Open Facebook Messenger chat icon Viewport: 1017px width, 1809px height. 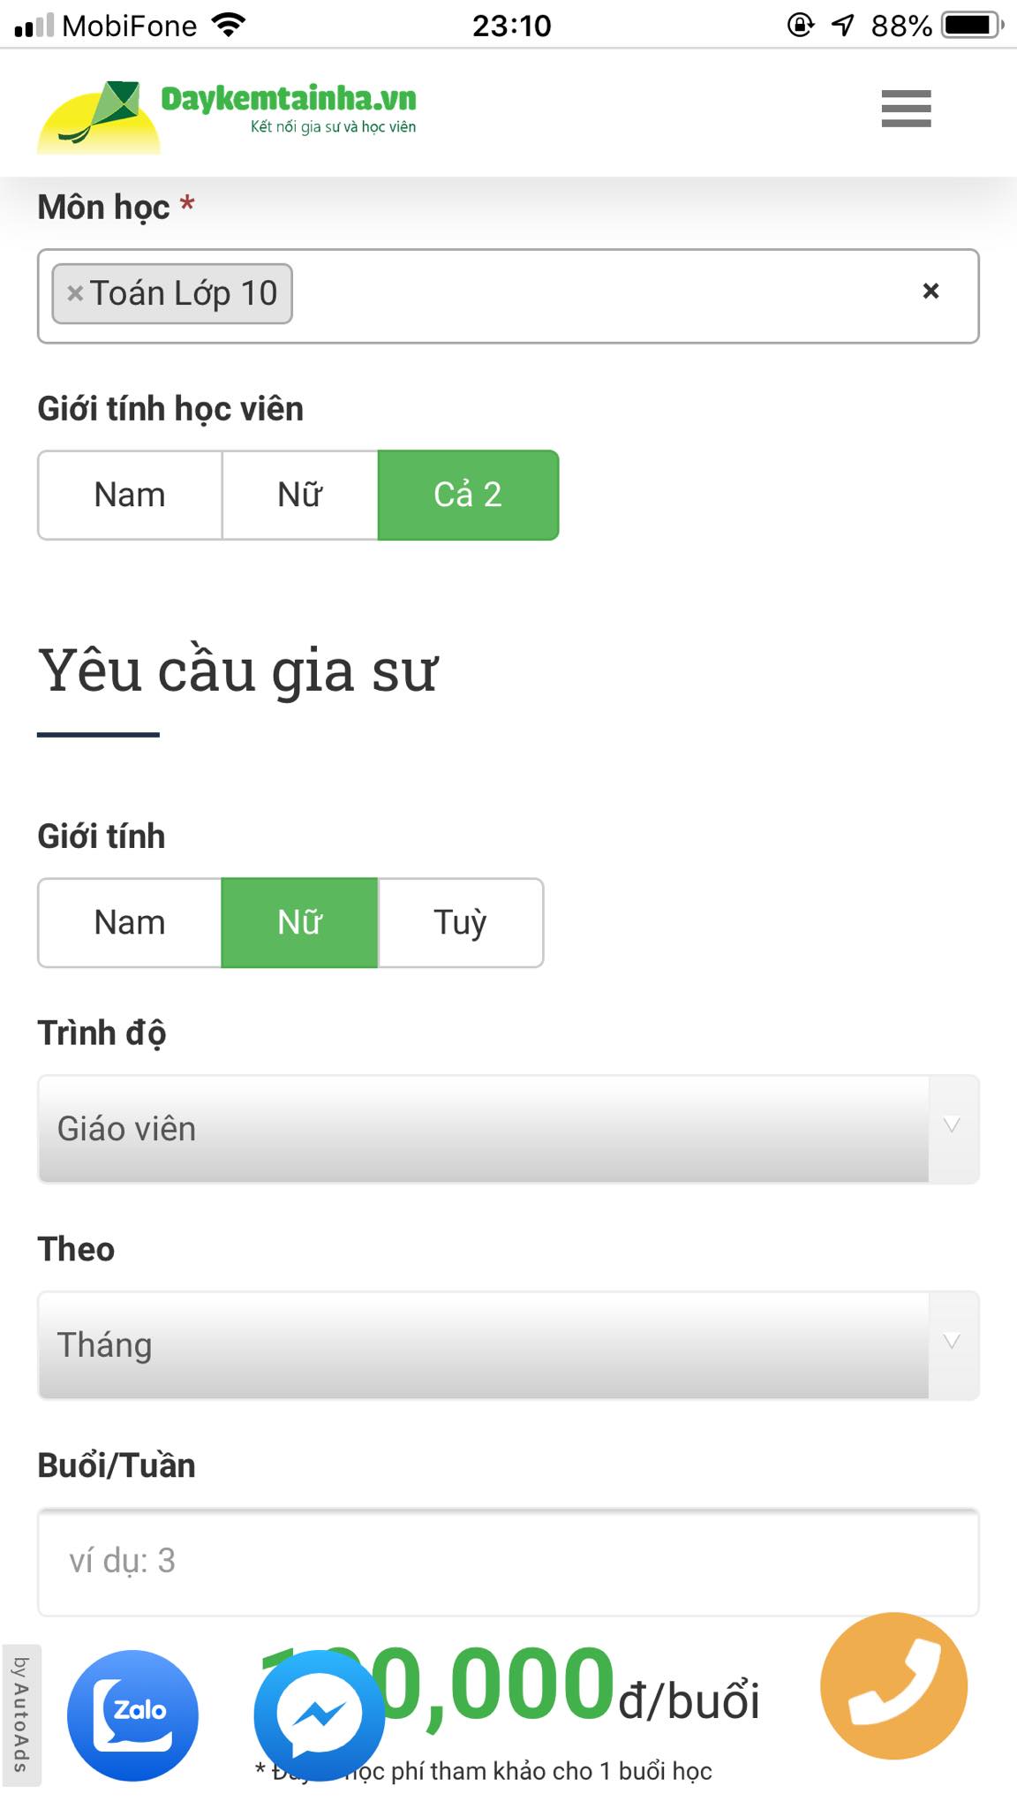(x=319, y=1714)
